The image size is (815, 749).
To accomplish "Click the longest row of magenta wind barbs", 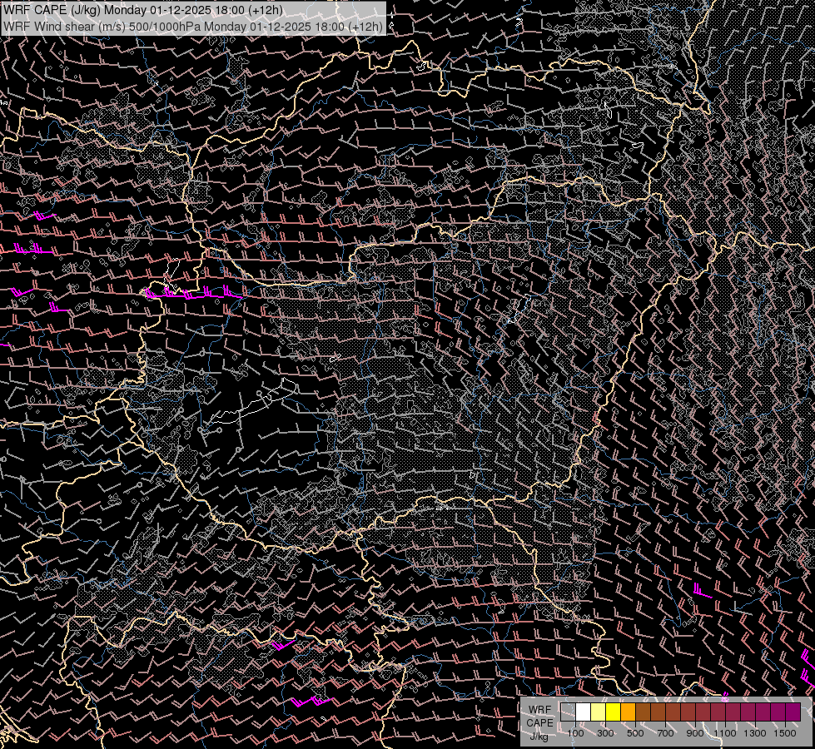I will [x=193, y=294].
